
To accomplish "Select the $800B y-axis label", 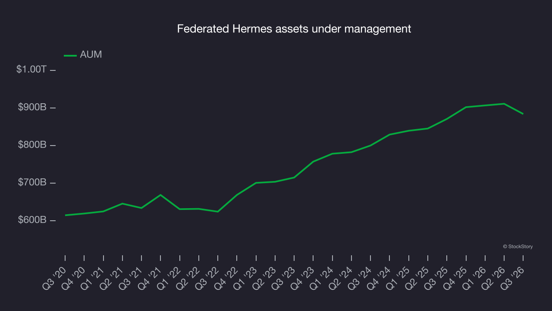I will pos(32,145).
